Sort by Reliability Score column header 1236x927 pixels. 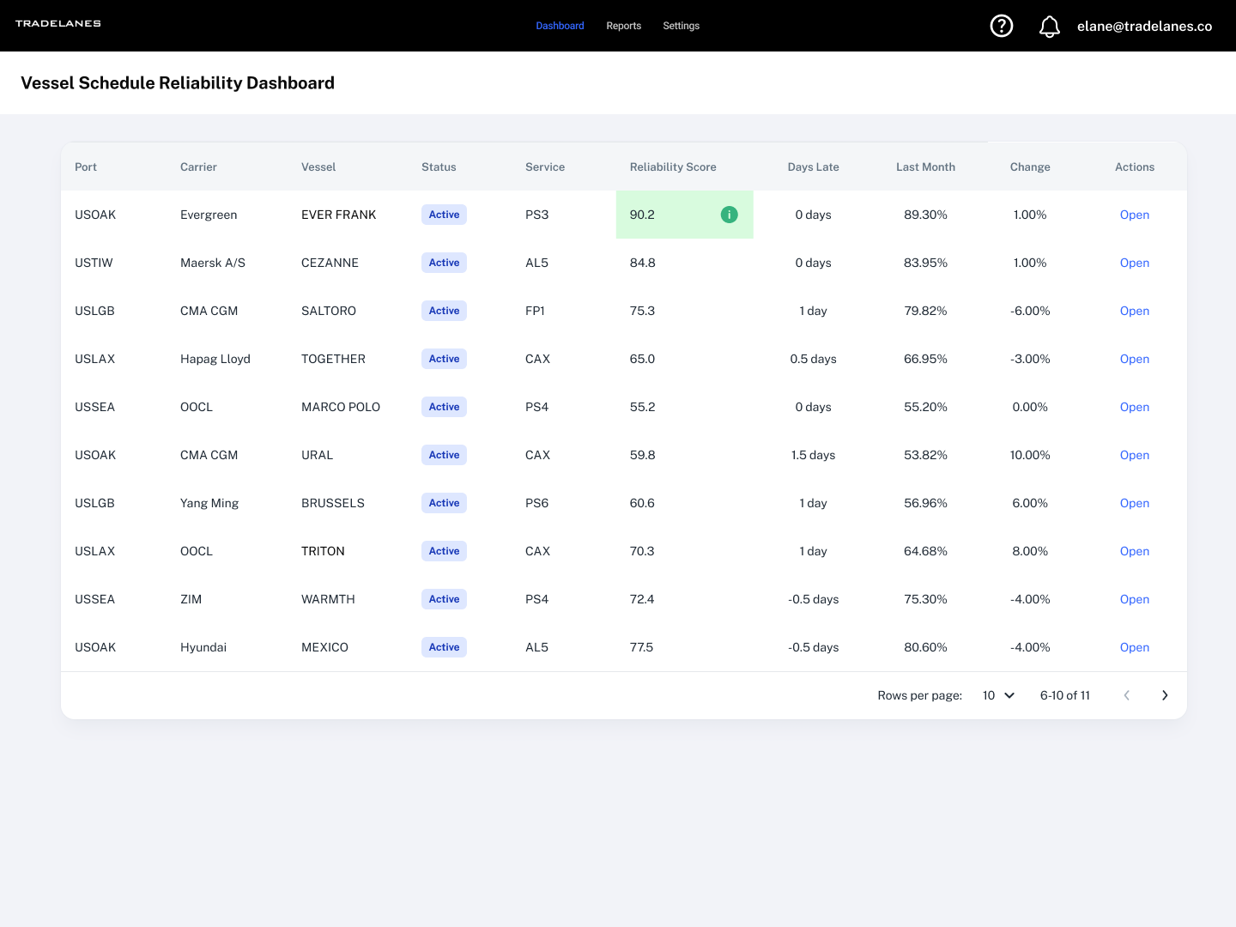click(x=673, y=167)
